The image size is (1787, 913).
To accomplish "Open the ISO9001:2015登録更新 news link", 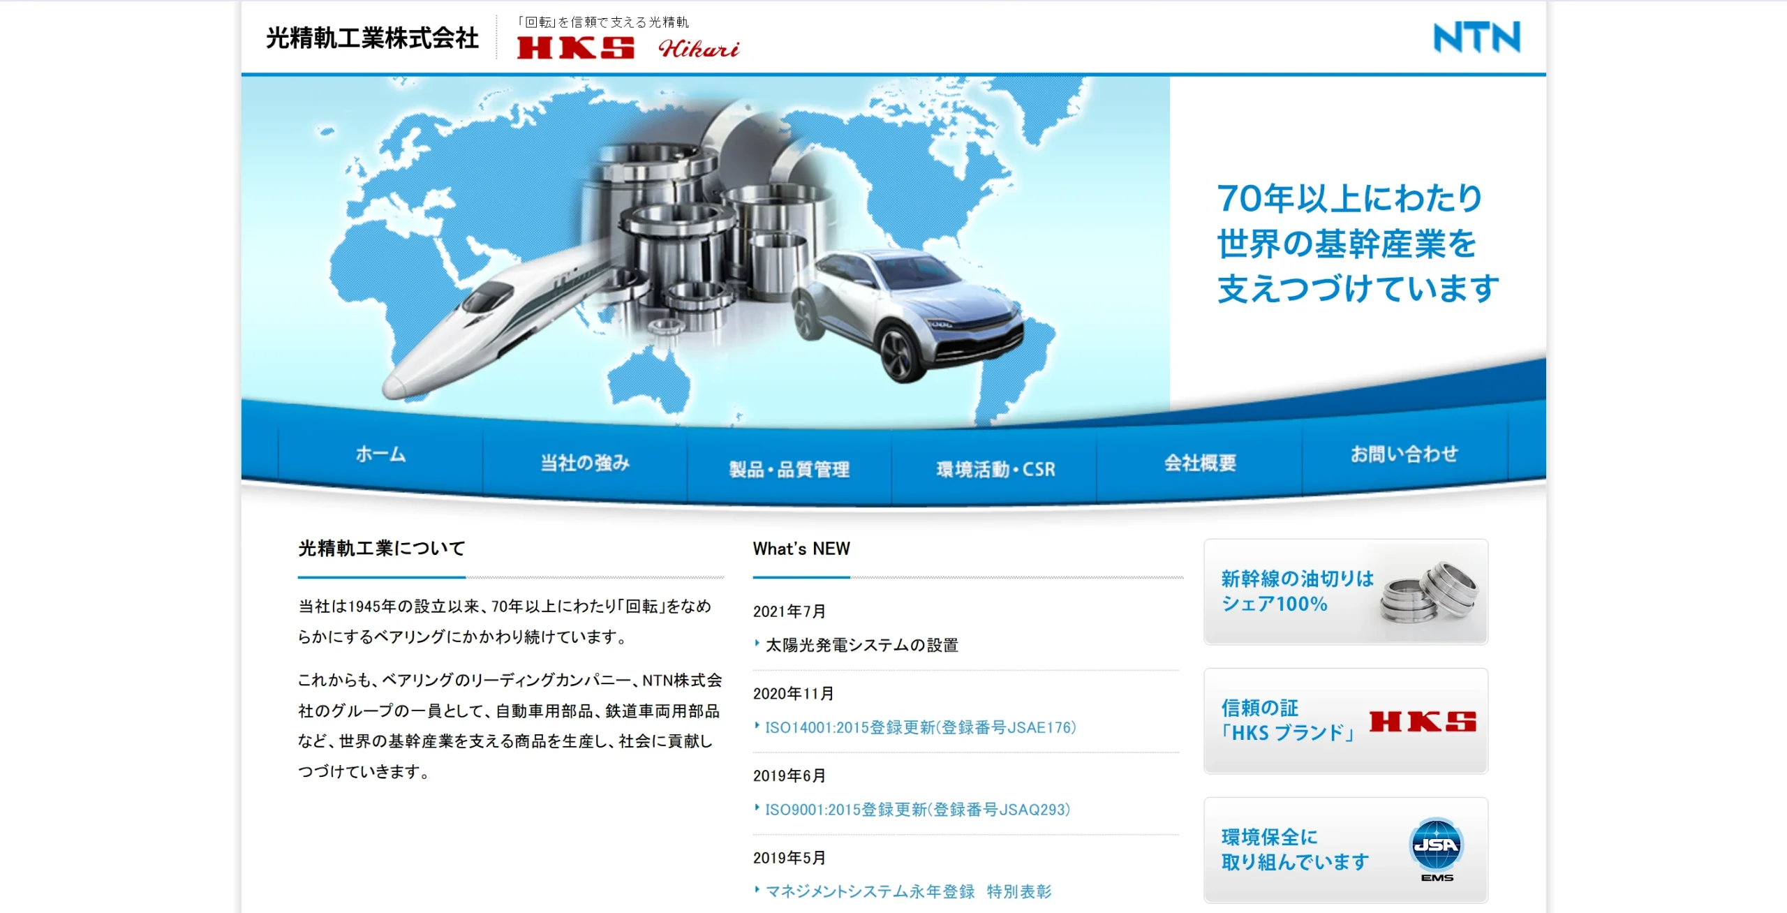I will click(918, 810).
